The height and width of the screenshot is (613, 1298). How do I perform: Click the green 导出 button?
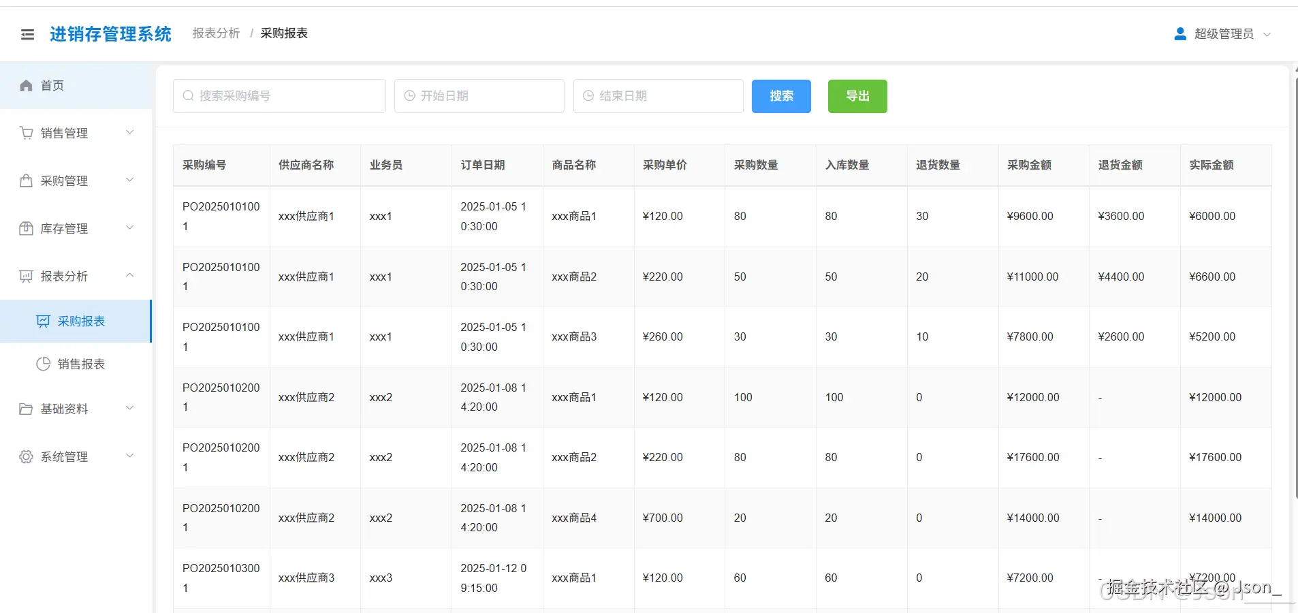point(857,96)
